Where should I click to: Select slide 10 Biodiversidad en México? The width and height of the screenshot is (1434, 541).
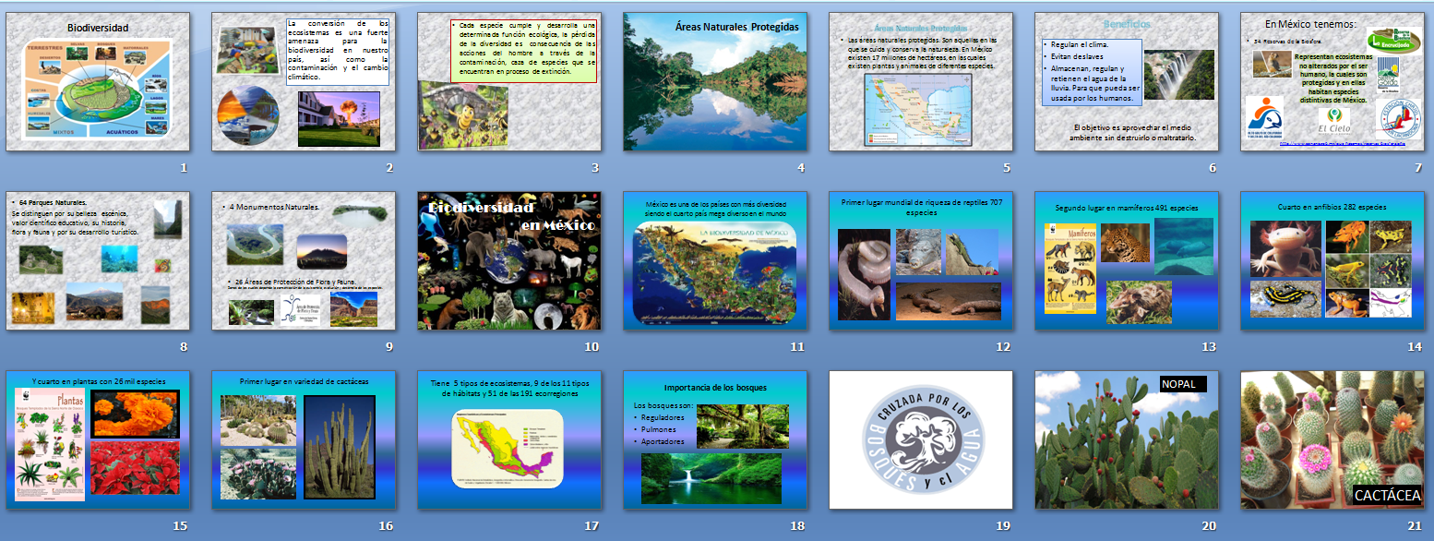coord(509,260)
